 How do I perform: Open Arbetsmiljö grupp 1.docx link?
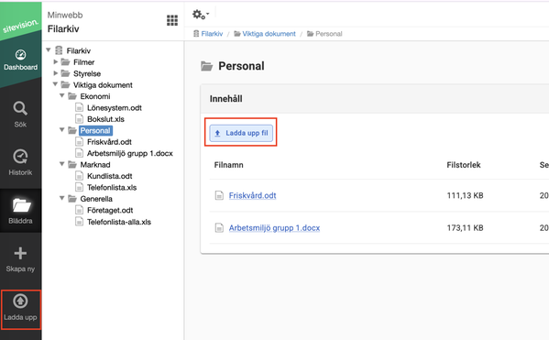(274, 228)
